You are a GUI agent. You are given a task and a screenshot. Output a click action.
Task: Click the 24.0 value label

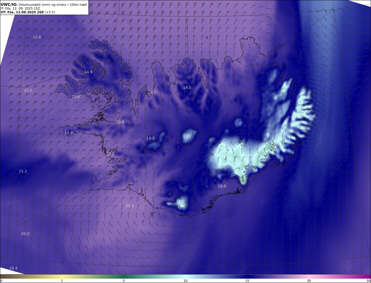tap(130, 206)
